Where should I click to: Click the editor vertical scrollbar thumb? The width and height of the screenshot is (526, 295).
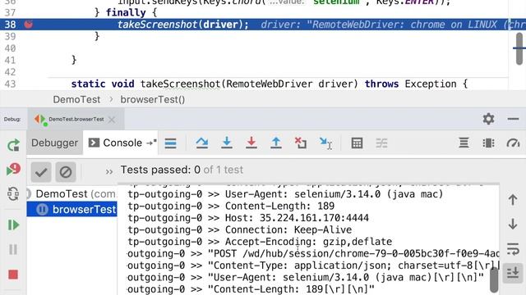click(x=519, y=48)
